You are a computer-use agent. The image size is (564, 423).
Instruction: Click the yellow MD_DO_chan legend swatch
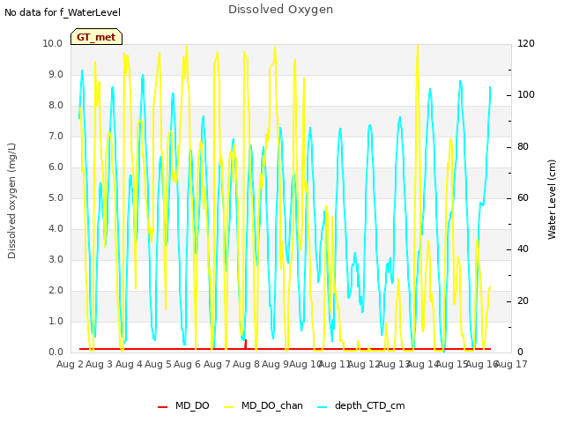tap(229, 406)
